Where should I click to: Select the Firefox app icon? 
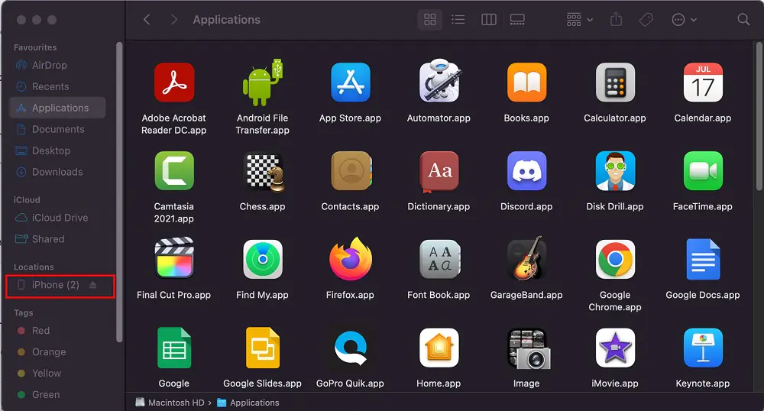pyautogui.click(x=351, y=258)
